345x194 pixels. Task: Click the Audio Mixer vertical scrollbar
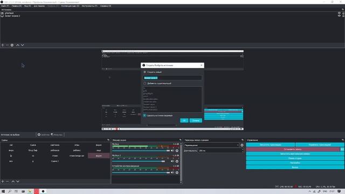(x=181, y=163)
